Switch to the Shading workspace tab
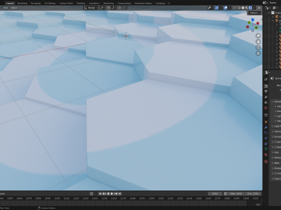 pyautogui.click(x=81, y=3)
